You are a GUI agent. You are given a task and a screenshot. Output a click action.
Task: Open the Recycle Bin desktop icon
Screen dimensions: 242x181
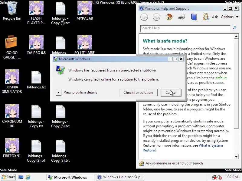point(12,11)
